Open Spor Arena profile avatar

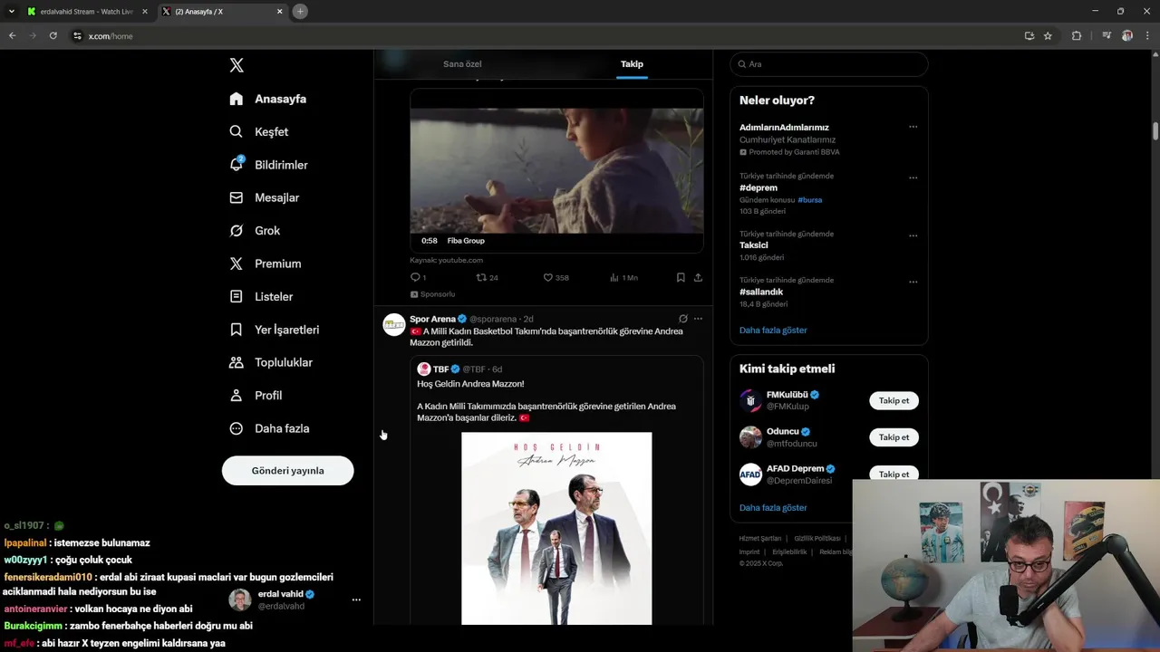pyautogui.click(x=394, y=325)
